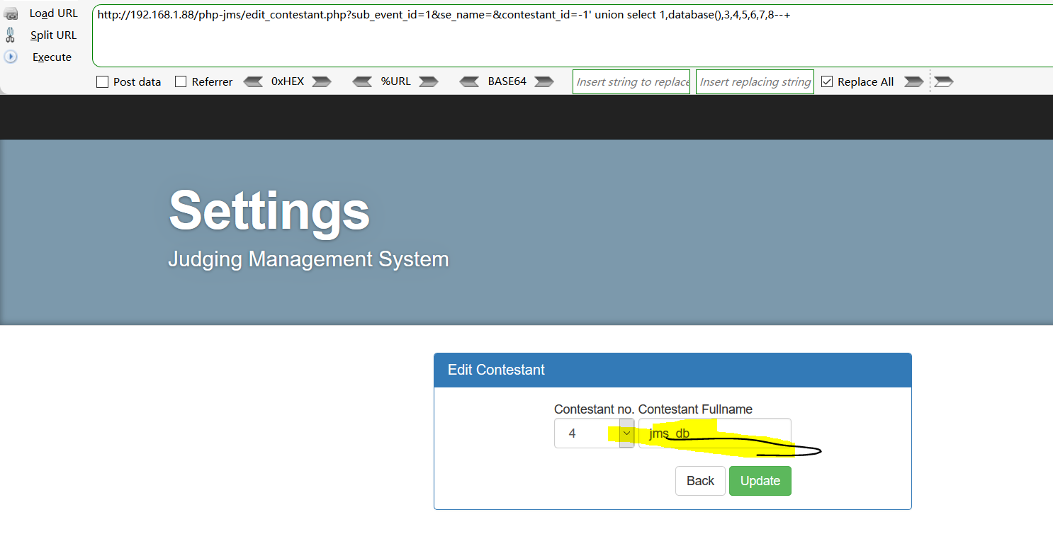1053x539 pixels.
Task: Click the Back button
Action: [700, 481]
